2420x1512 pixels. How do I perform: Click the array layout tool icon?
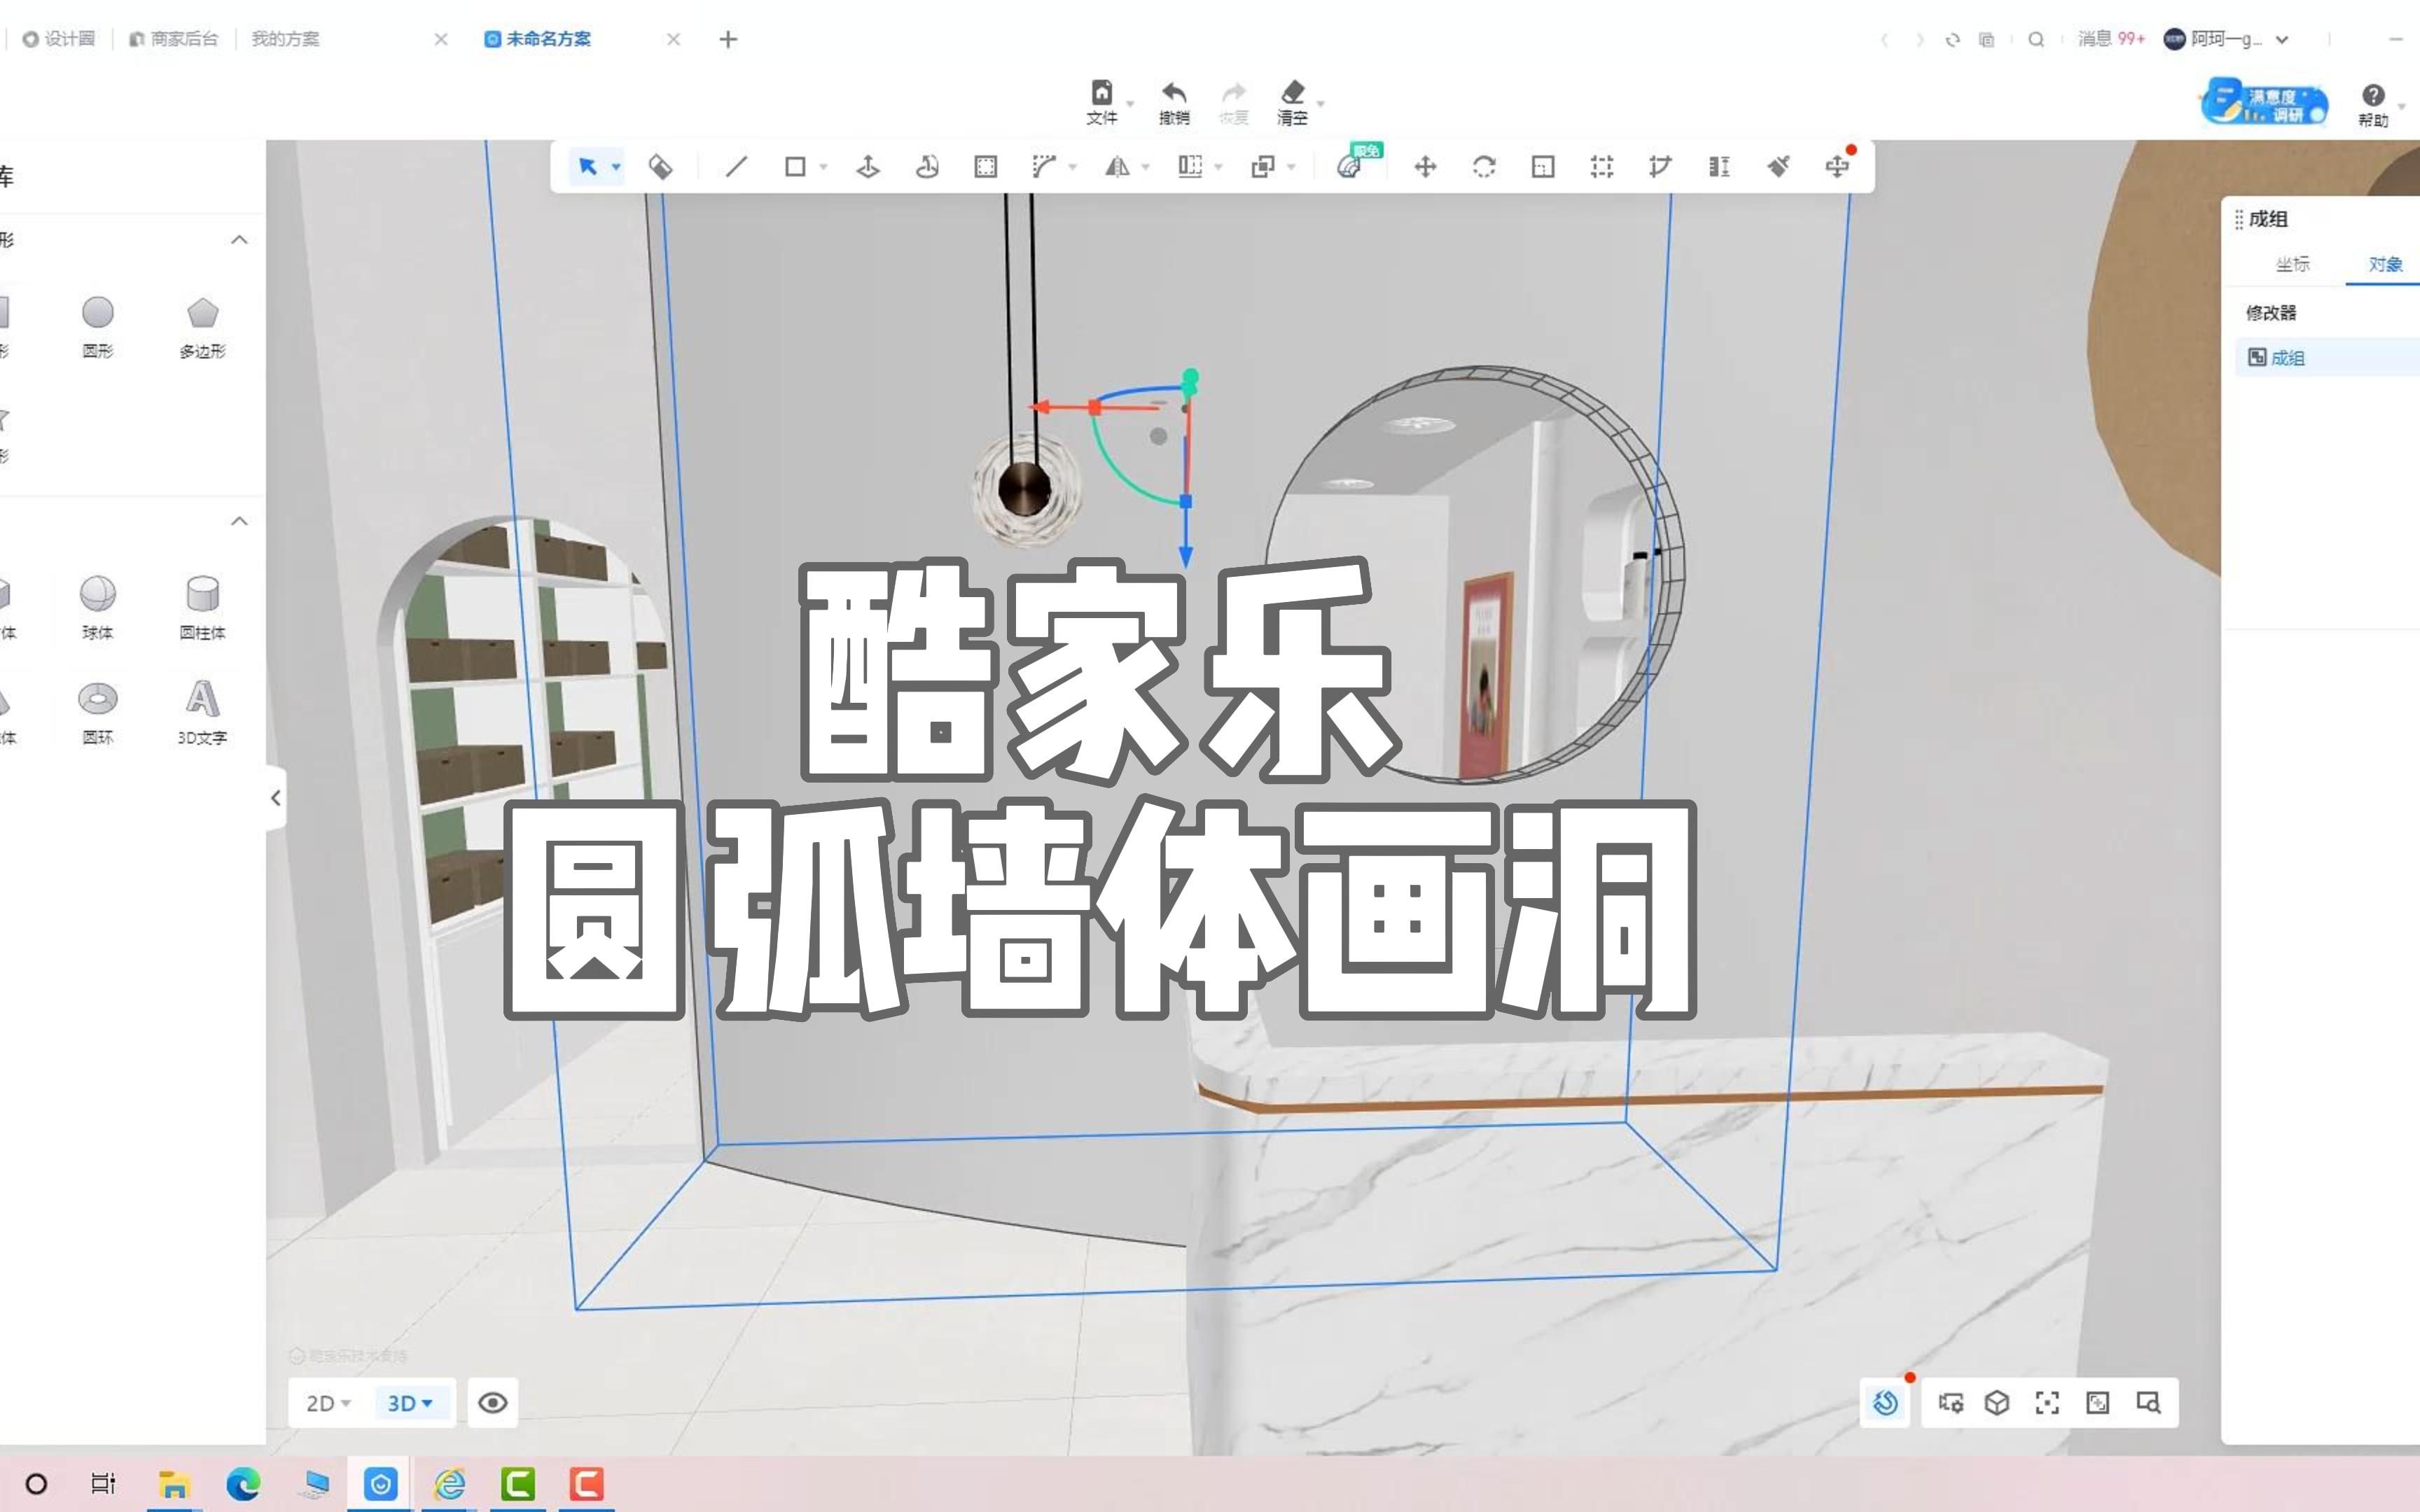[x=1190, y=166]
